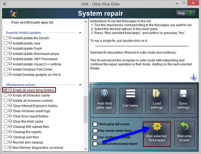This screenshot has height=154, width=201.
Task: Enable Third party full scans option
Action: (x=95, y=124)
